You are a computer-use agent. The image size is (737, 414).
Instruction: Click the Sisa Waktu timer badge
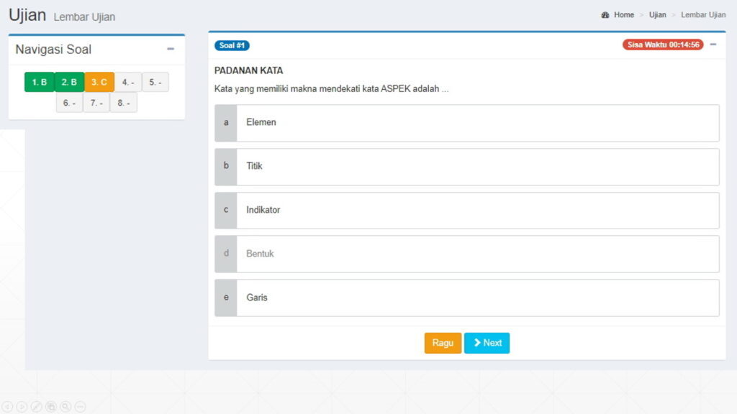[x=663, y=45]
